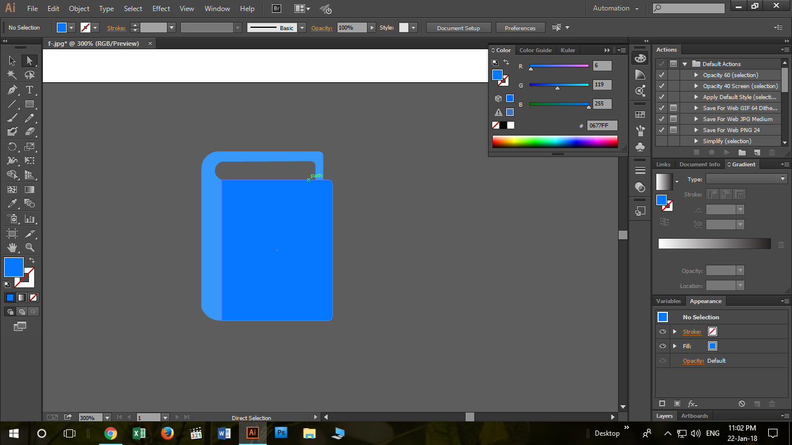This screenshot has height=445, width=792.
Task: Open the Gradient Type dropdown
Action: pos(783,180)
